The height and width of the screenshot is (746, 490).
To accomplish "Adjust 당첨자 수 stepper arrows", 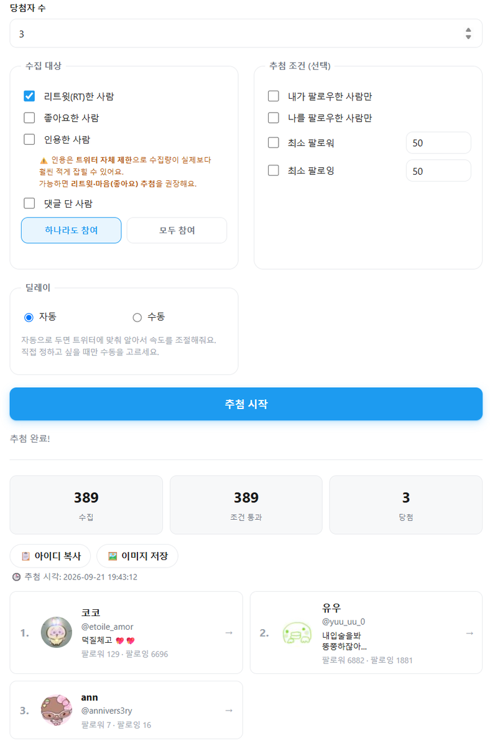I will point(468,34).
